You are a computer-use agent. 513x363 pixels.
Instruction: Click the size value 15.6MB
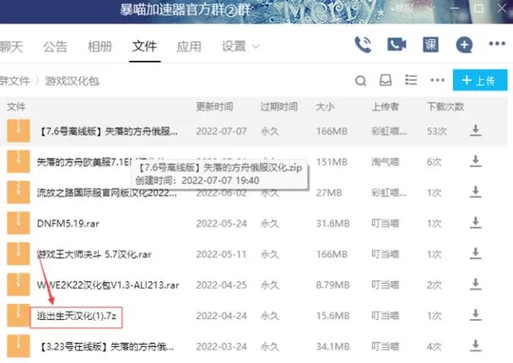(x=332, y=316)
